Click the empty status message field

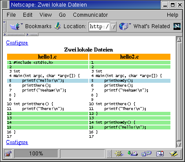pyautogui.click(x=83, y=154)
